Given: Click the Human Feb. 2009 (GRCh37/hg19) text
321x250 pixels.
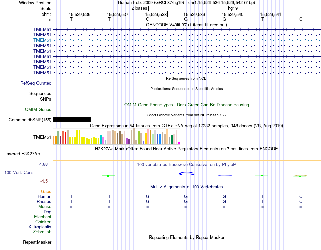Looking at the screenshot, I should click(151, 3).
